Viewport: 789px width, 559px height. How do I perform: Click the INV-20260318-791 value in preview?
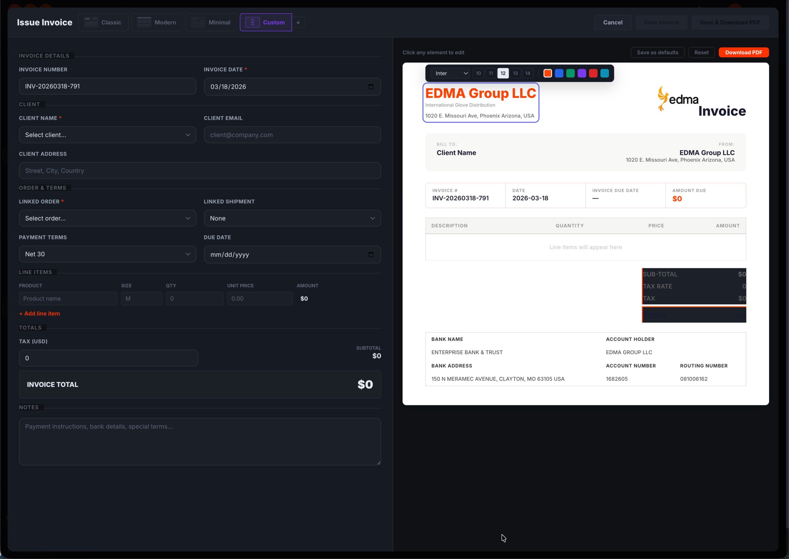[x=460, y=198]
